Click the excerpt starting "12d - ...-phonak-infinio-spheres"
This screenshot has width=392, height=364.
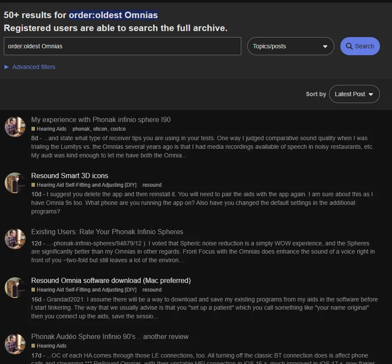[203, 251]
